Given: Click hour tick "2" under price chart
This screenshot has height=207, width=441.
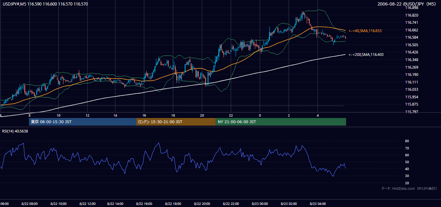Looking at the screenshot, I should click(288, 116).
